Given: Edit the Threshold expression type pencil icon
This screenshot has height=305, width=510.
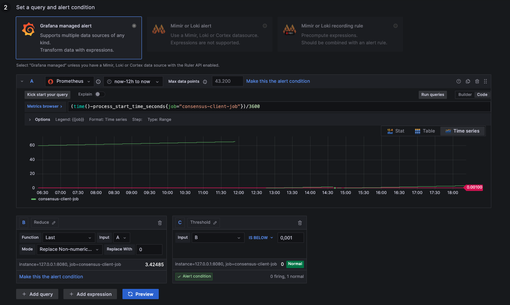Looking at the screenshot, I should [215, 223].
